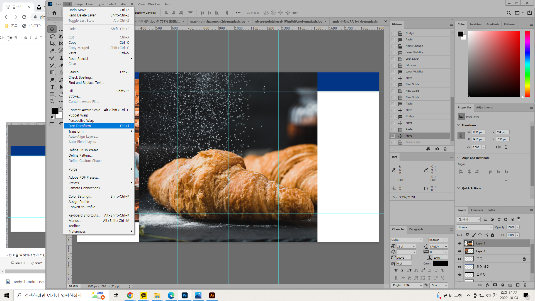Image resolution: width=535 pixels, height=301 pixels.
Task: Open Fill percentage dropdown arrow
Action: 517,235
